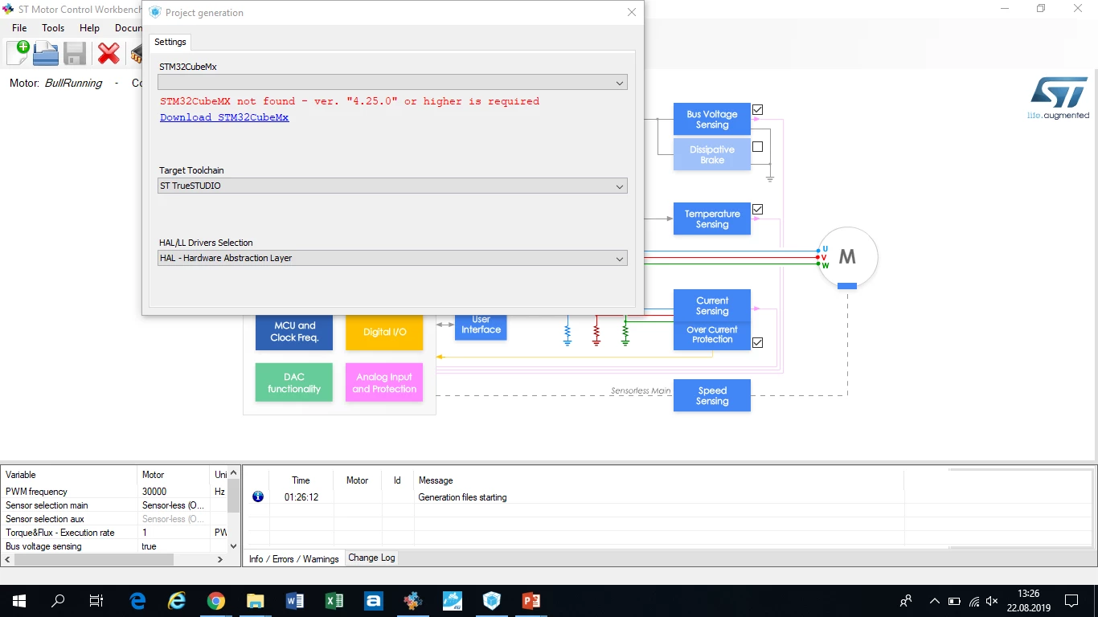Close the Project generation dialog

(x=632, y=12)
